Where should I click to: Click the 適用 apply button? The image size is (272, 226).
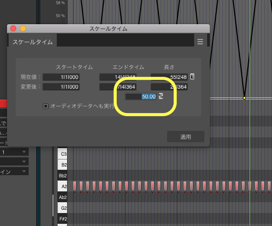click(x=185, y=137)
